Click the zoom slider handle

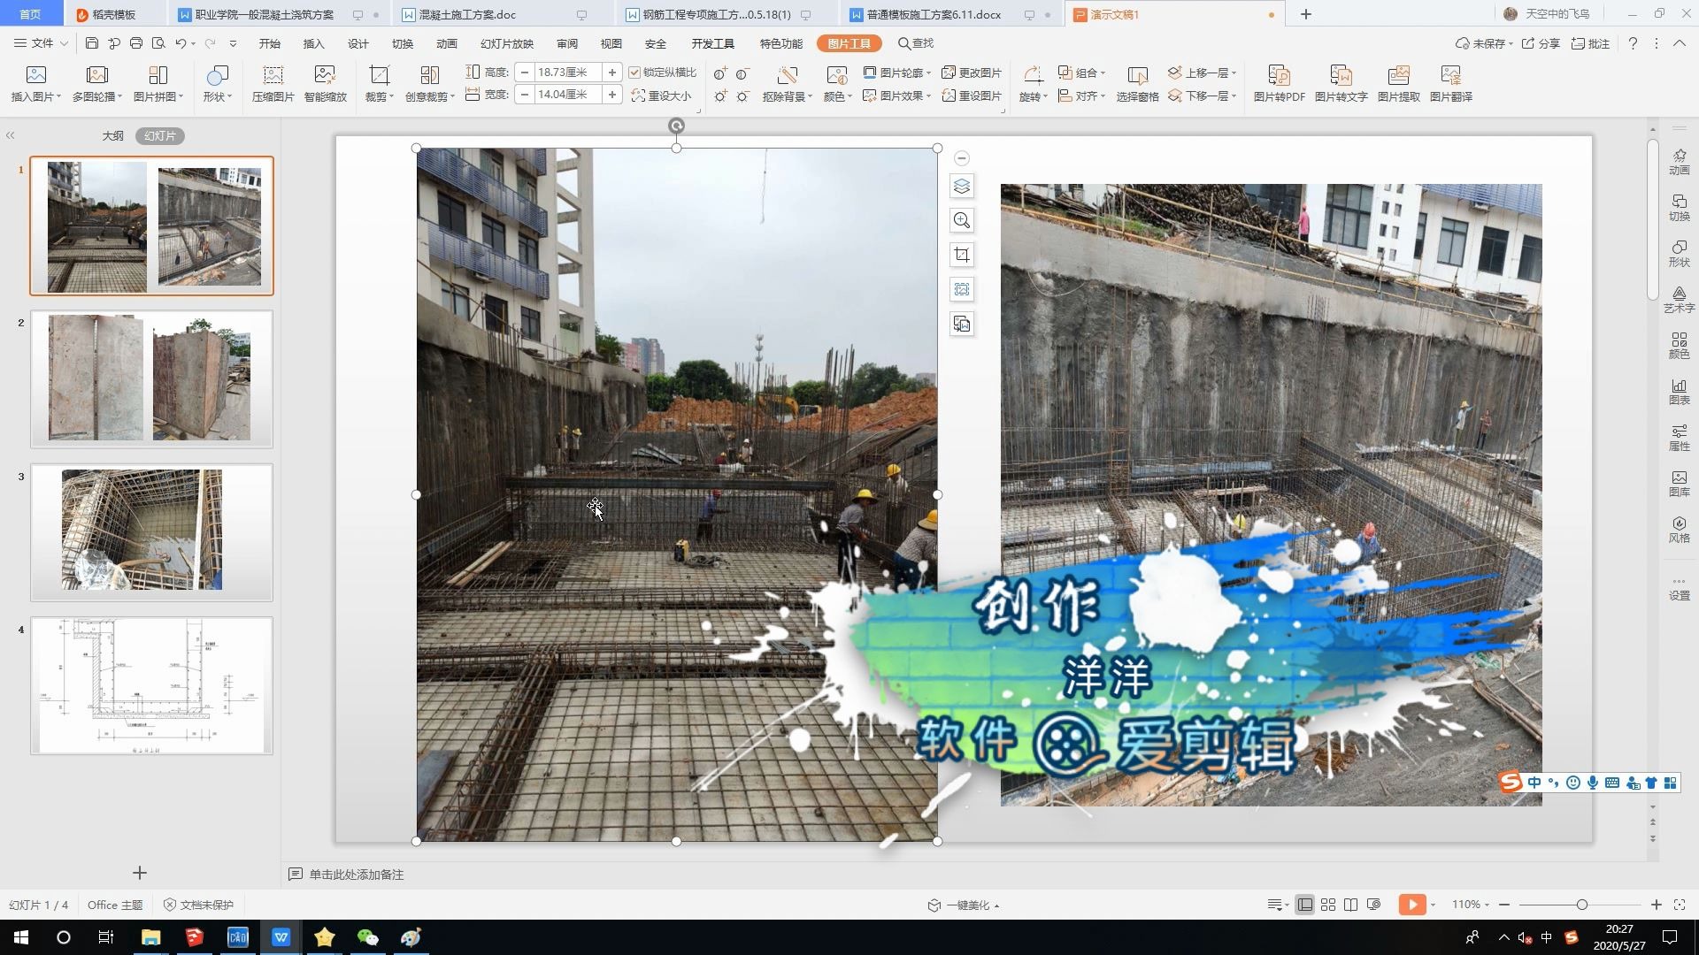point(1581,905)
